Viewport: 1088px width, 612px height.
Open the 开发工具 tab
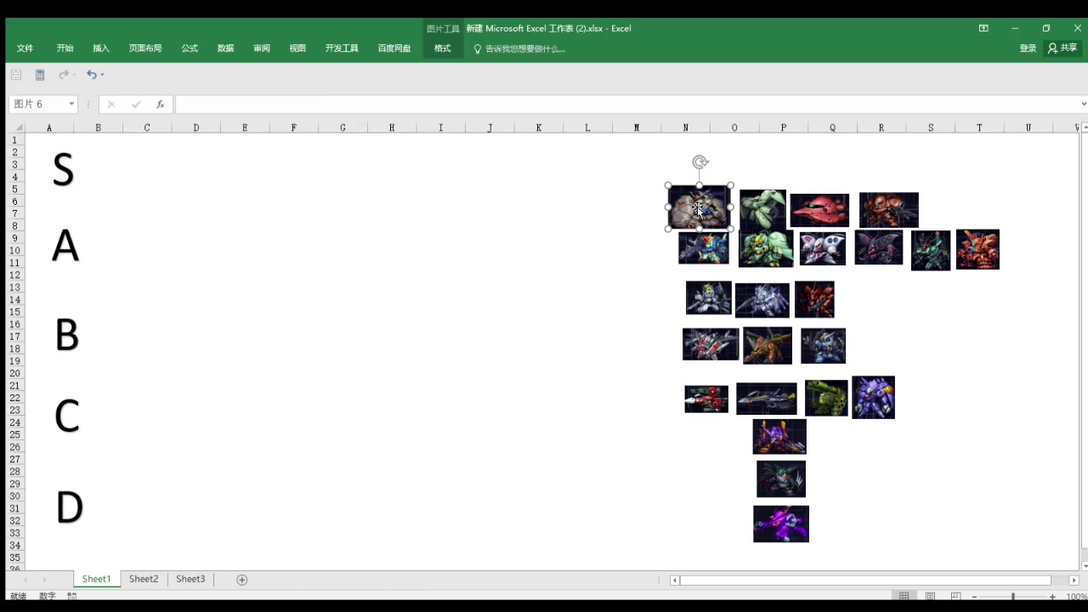tap(342, 48)
